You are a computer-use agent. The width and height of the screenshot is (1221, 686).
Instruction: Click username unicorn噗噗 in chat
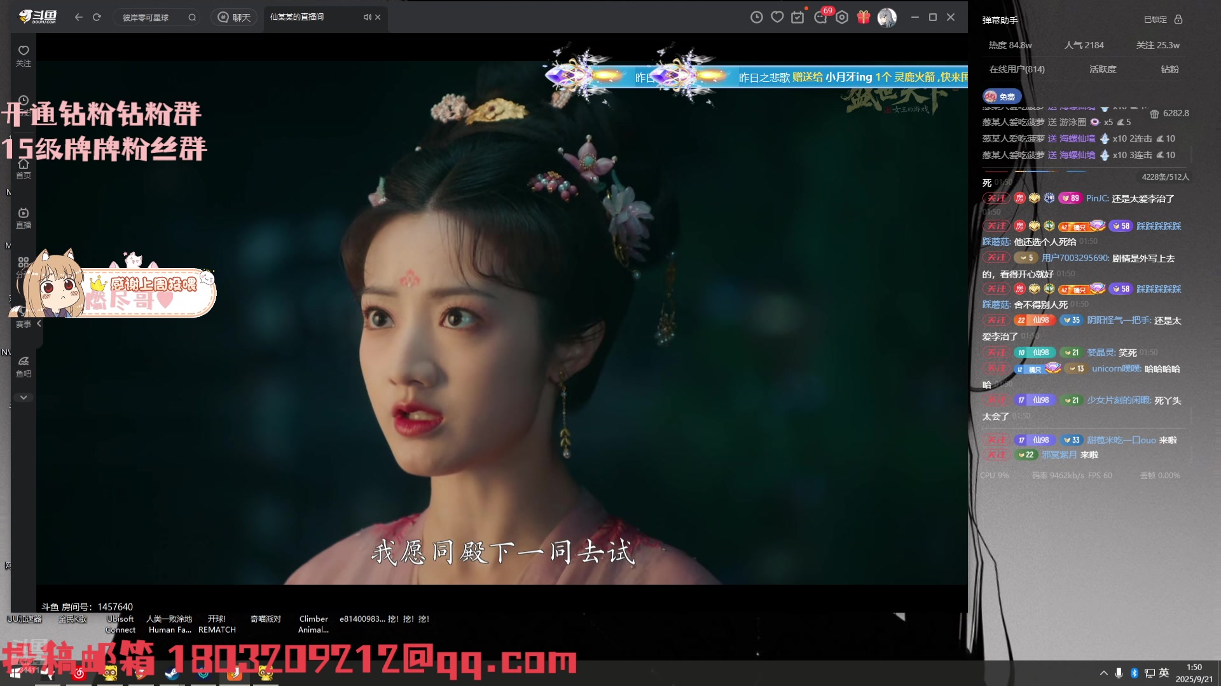pos(1116,368)
